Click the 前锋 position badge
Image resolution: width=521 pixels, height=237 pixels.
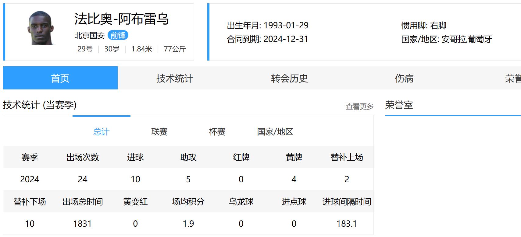(x=118, y=36)
